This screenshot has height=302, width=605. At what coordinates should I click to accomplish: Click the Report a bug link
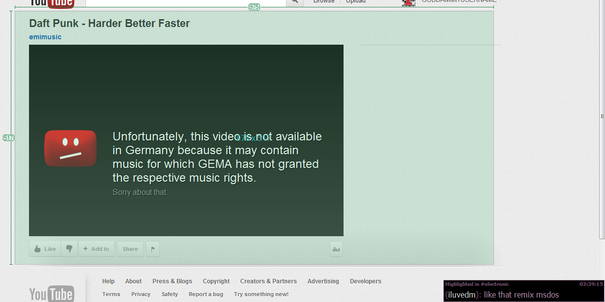206,294
